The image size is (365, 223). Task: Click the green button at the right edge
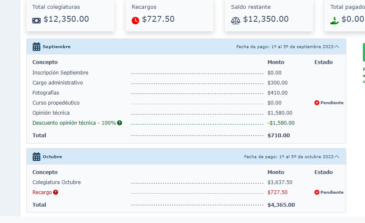point(364,52)
